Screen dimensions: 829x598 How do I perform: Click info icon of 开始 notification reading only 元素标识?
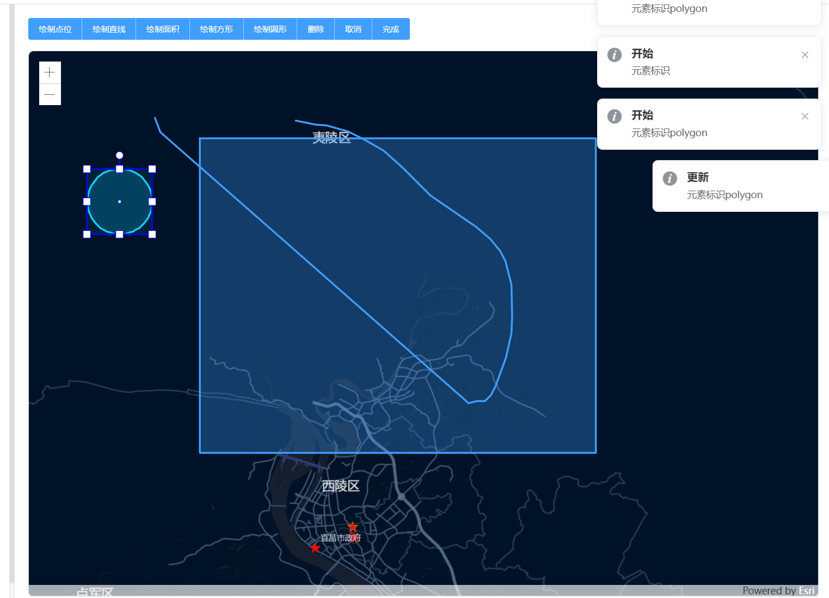click(x=615, y=54)
